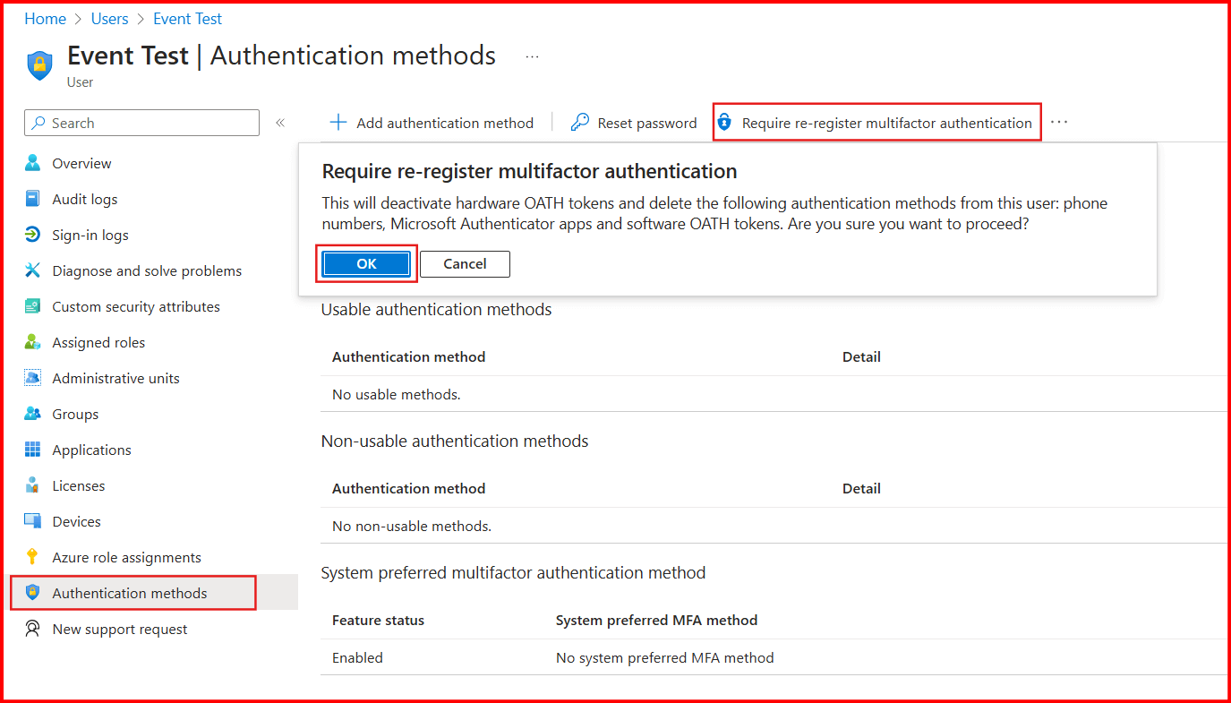
Task: Click the Sign-in logs icon
Action: 33,235
